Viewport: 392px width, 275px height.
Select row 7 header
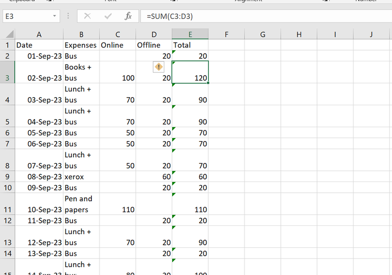click(7, 144)
